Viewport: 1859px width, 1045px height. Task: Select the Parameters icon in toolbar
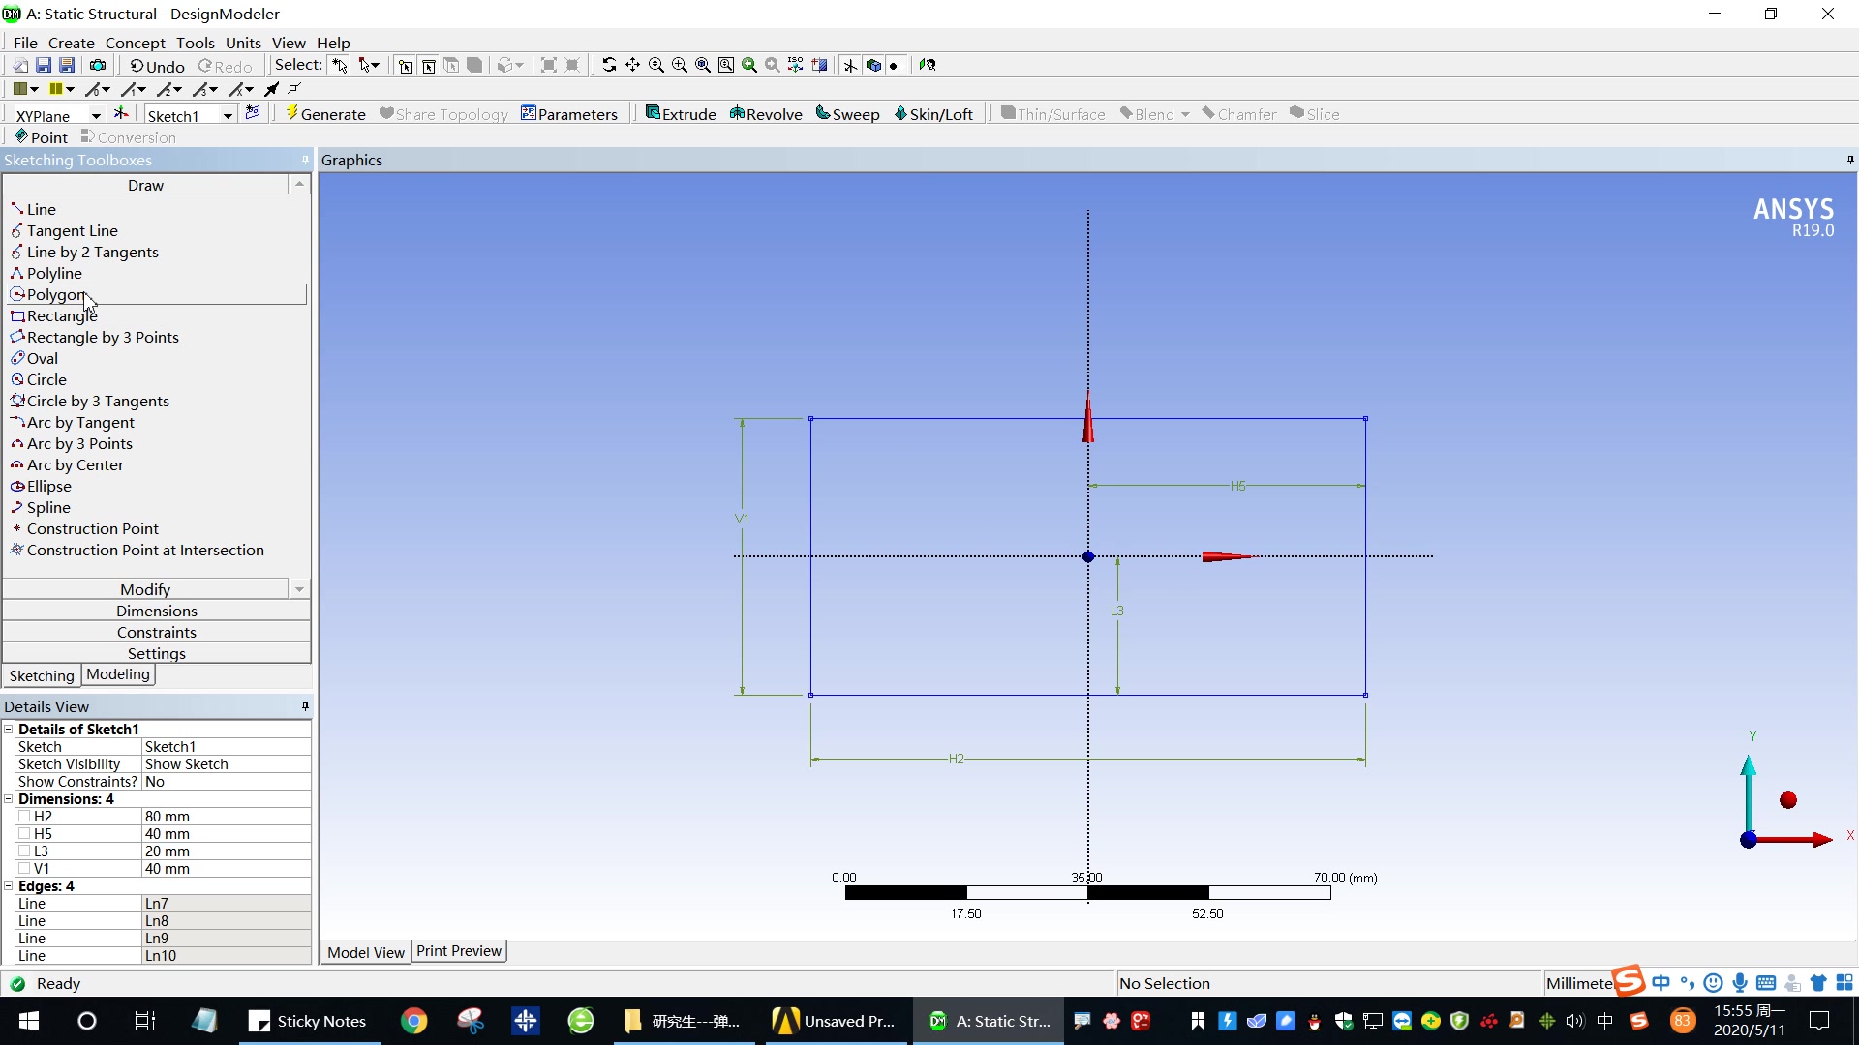click(x=568, y=113)
